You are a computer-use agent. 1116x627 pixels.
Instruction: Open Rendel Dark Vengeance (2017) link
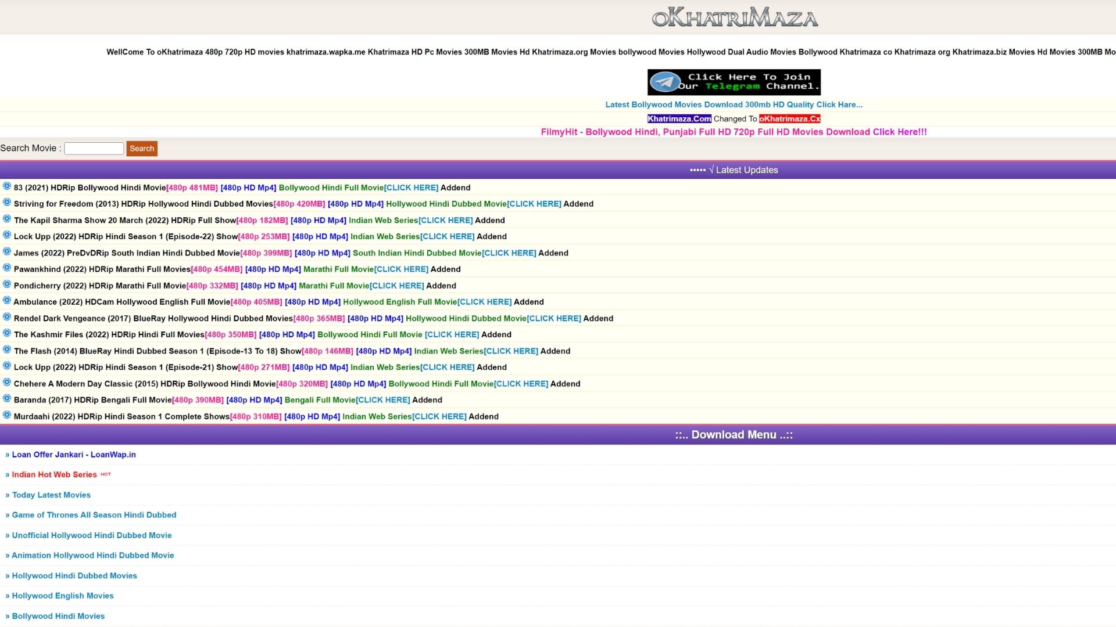(x=313, y=319)
